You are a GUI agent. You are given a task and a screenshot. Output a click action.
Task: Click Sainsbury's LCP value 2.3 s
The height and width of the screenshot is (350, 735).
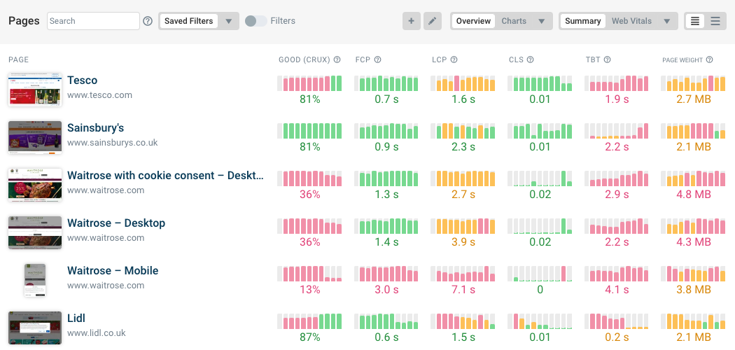[x=463, y=147]
